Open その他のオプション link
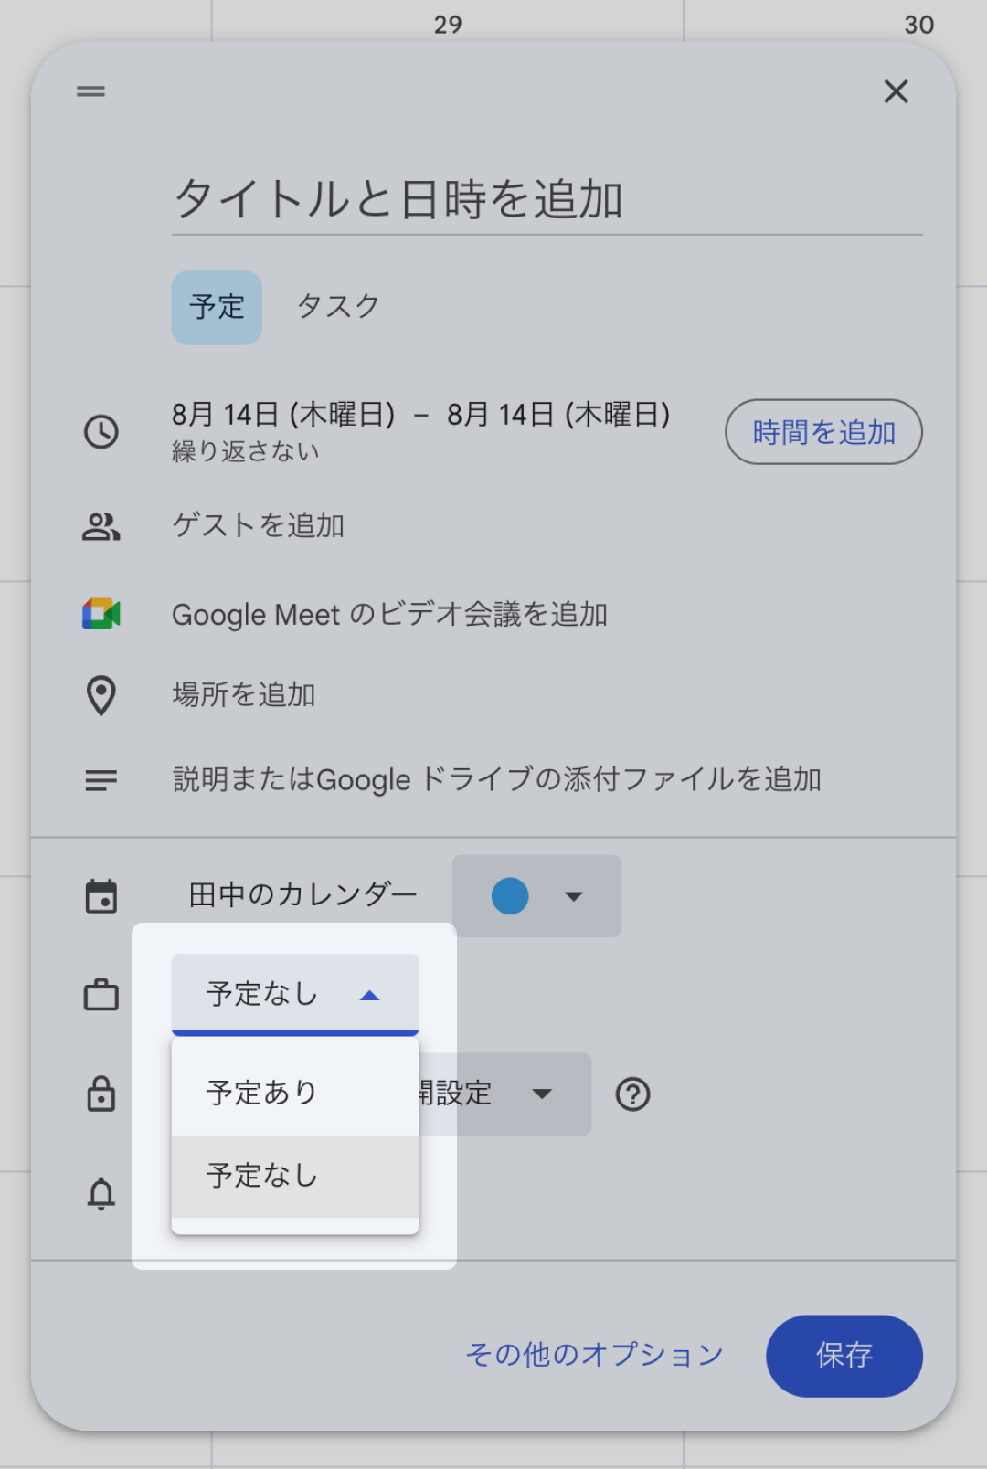 point(592,1356)
